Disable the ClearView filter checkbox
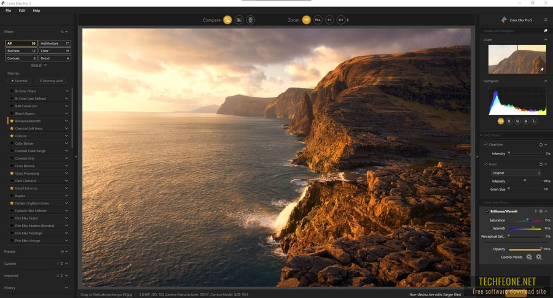Image resolution: width=553 pixels, height=298 pixels. click(485, 145)
